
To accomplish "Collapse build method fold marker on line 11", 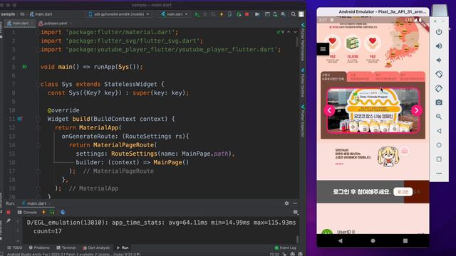I will click(x=38, y=119).
